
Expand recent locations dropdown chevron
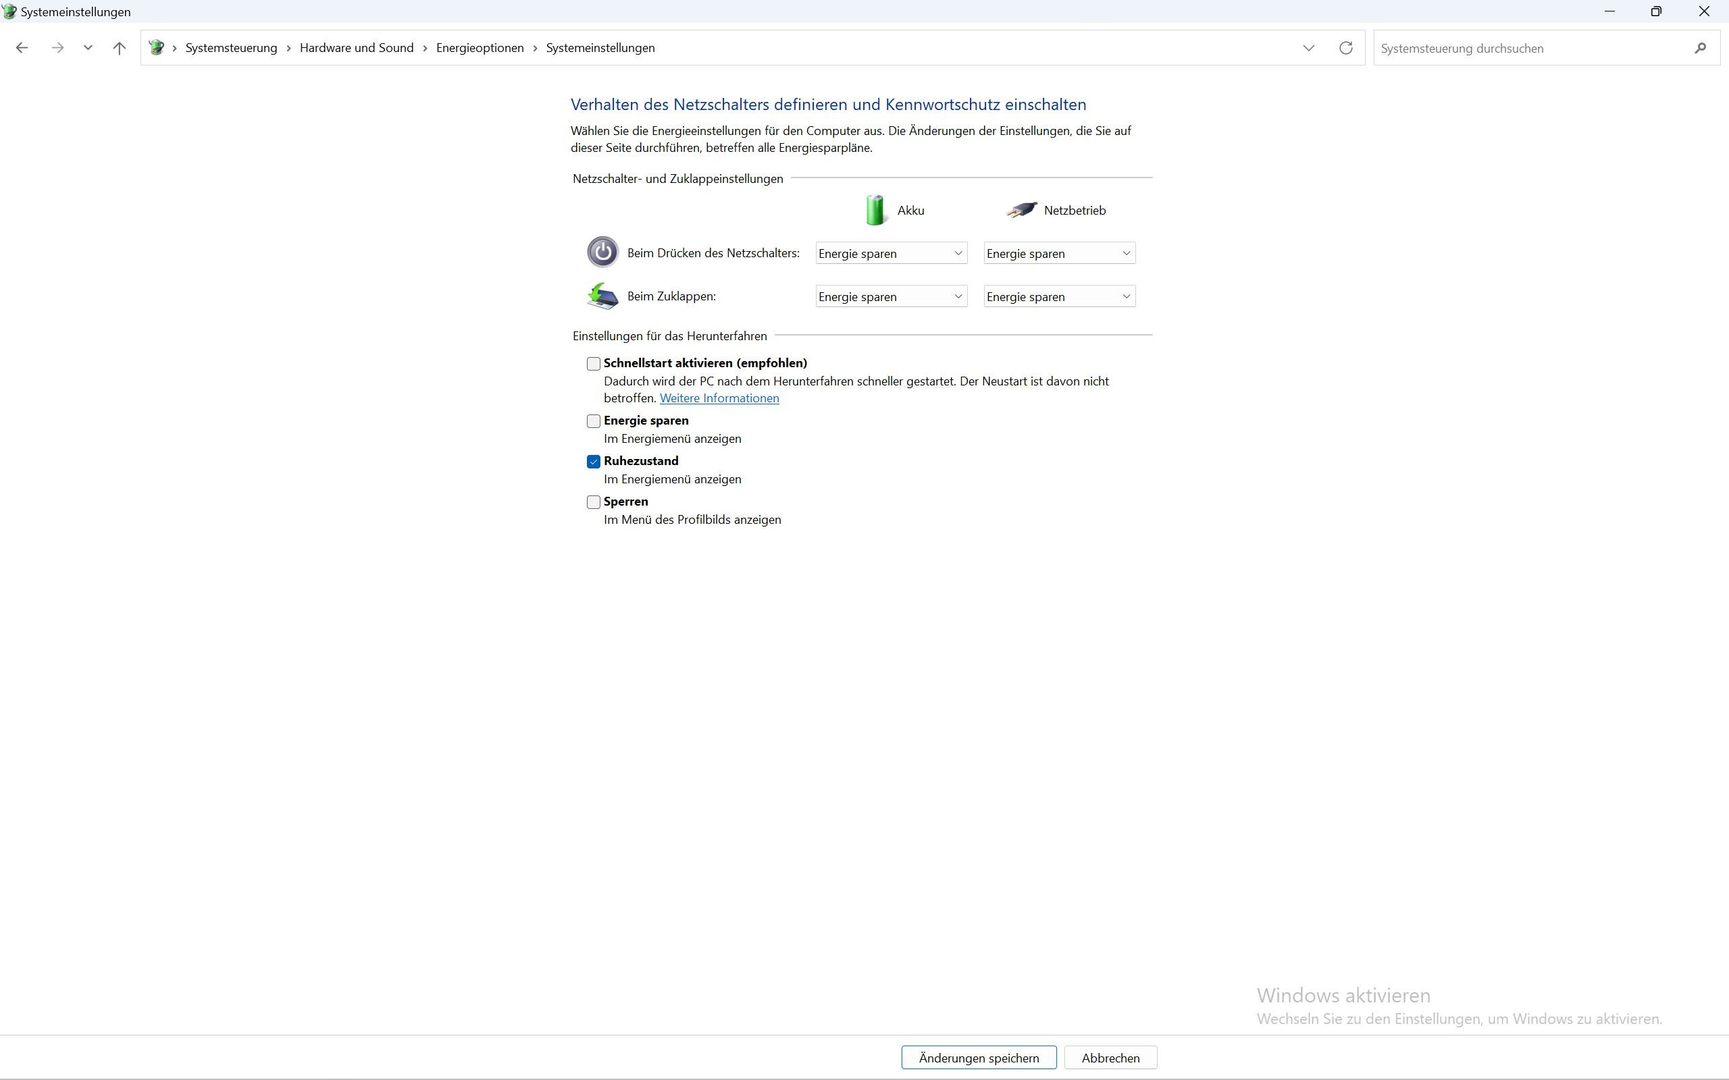(x=88, y=48)
